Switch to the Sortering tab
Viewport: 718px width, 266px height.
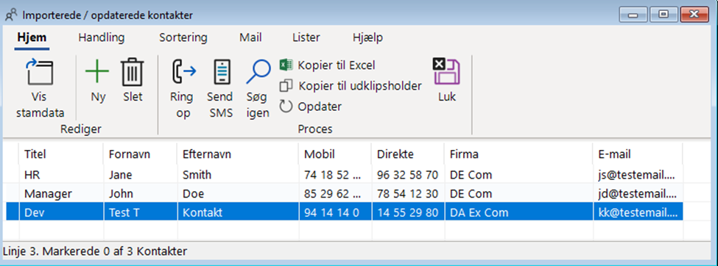point(183,37)
